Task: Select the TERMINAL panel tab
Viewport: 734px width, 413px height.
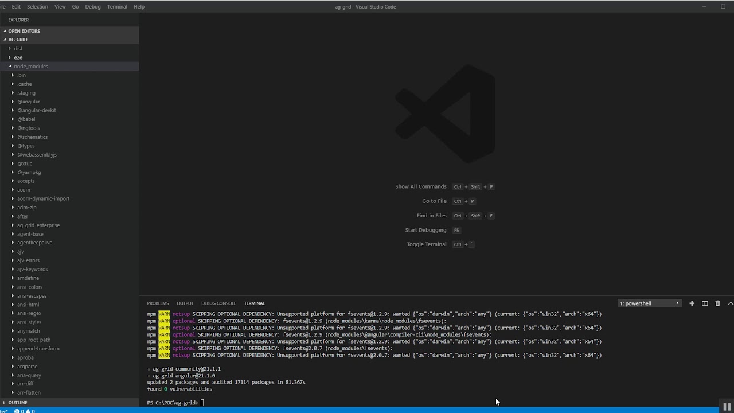Action: click(x=254, y=303)
